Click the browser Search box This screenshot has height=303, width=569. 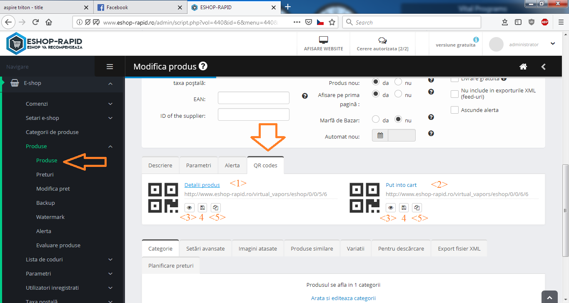pos(412,22)
